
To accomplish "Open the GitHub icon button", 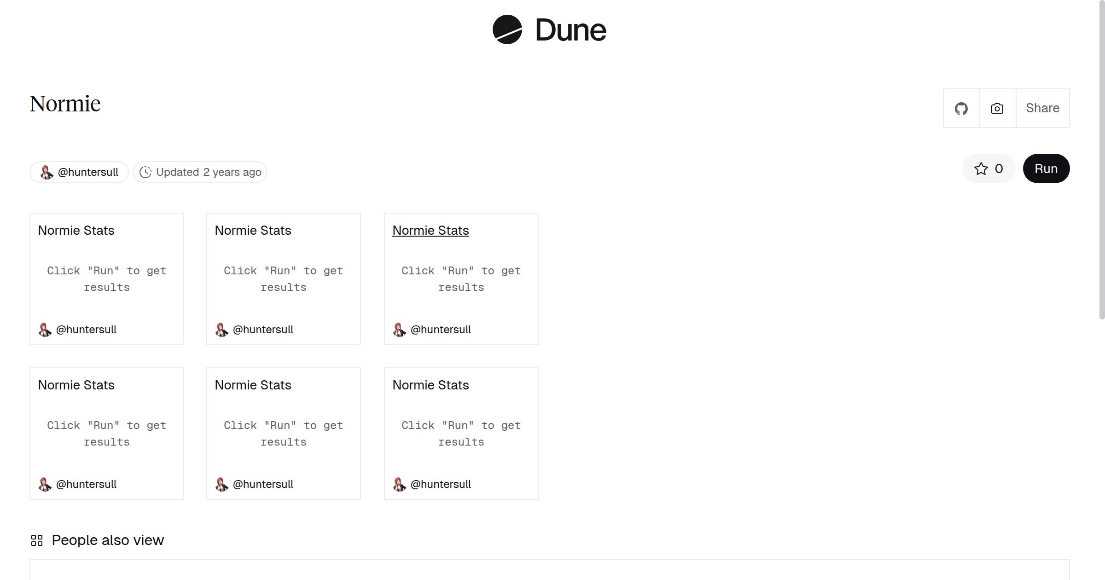I will click(961, 109).
